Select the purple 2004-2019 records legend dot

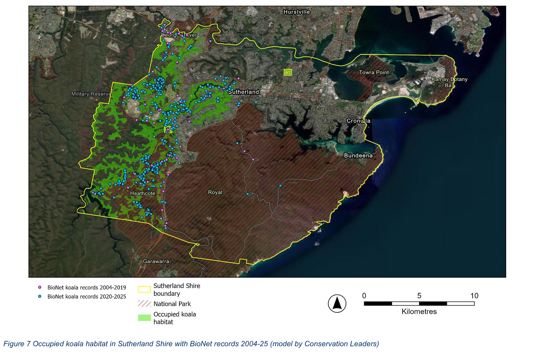(40, 288)
